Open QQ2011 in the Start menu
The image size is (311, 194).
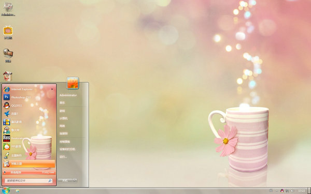tap(29, 106)
